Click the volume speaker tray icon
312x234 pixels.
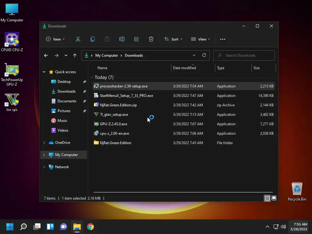click(x=283, y=227)
